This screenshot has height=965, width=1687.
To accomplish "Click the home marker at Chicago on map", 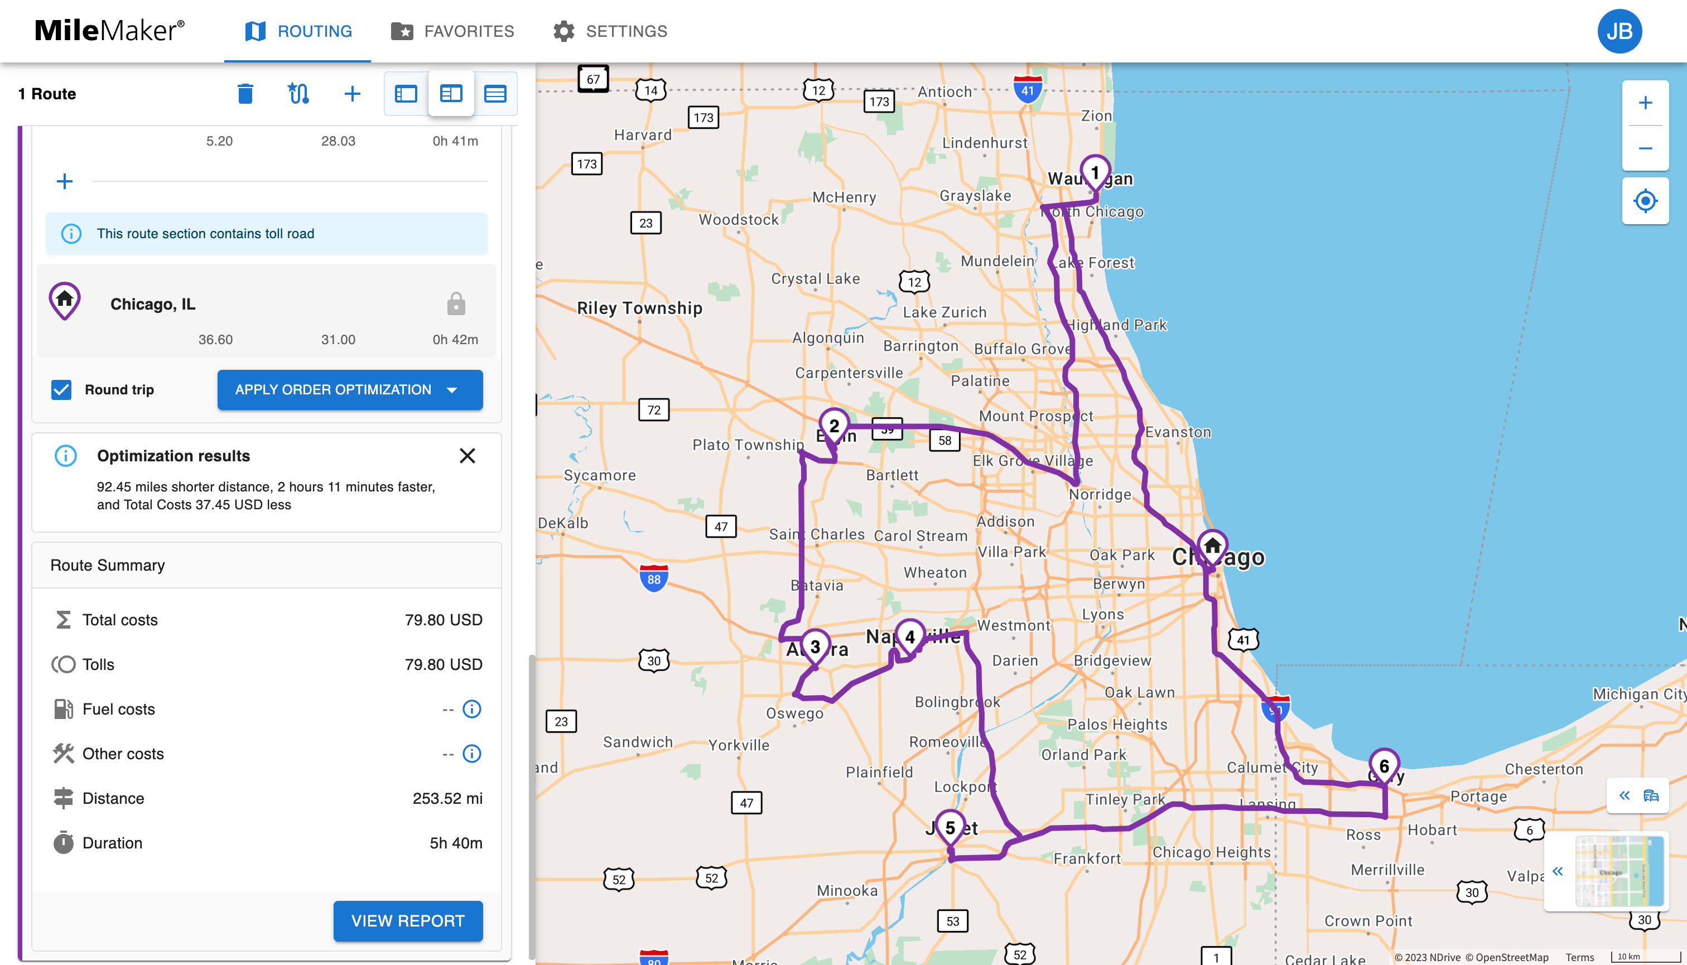I will (1212, 548).
